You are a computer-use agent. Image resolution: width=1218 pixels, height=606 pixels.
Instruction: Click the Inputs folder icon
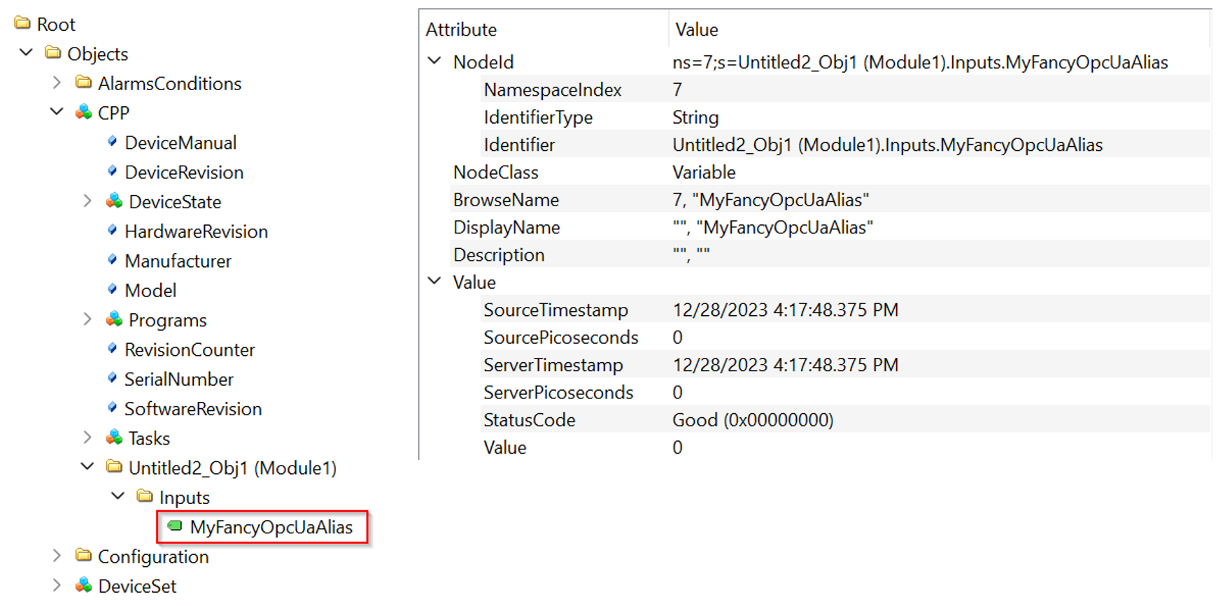pyautogui.click(x=145, y=496)
